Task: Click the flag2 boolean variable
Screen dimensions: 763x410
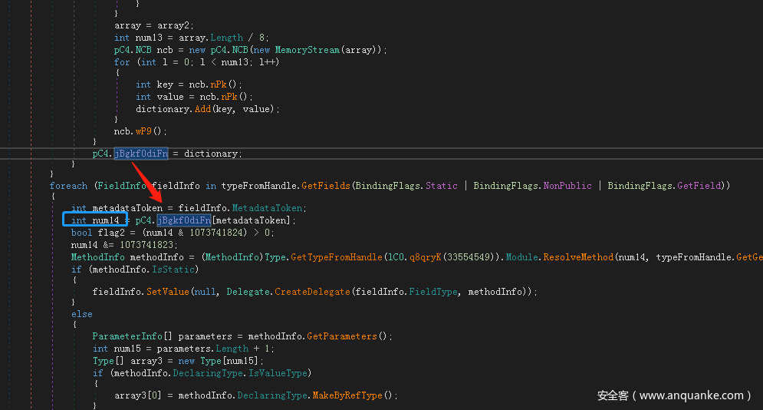Action: [104, 233]
